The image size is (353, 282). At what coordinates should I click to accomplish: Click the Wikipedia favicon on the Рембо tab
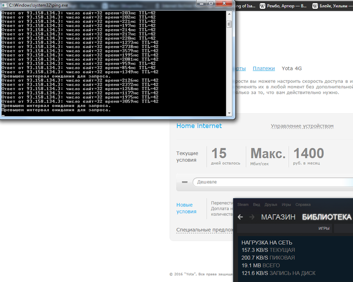click(x=263, y=6)
